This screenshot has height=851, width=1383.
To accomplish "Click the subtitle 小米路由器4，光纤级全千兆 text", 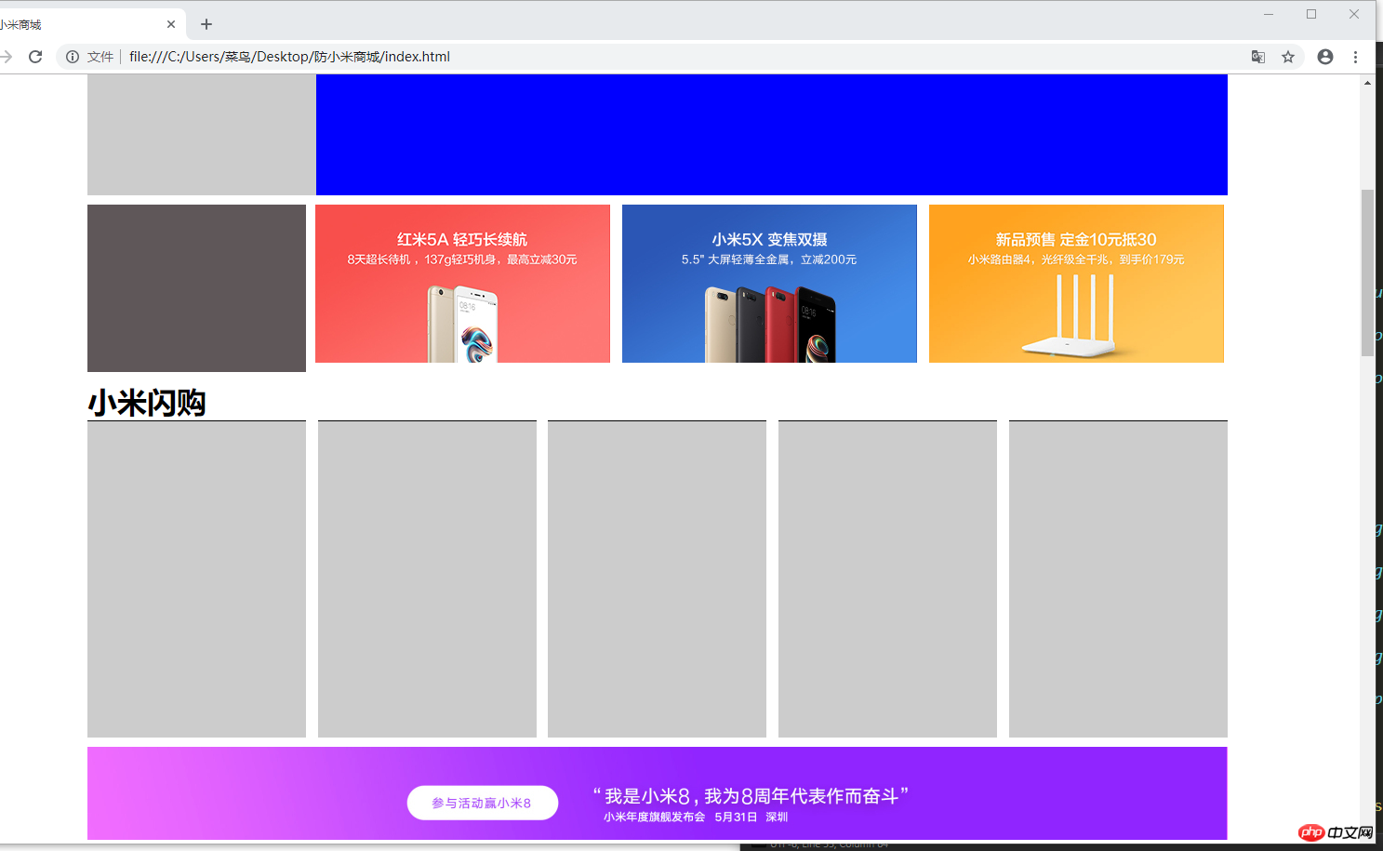I will point(1076,259).
